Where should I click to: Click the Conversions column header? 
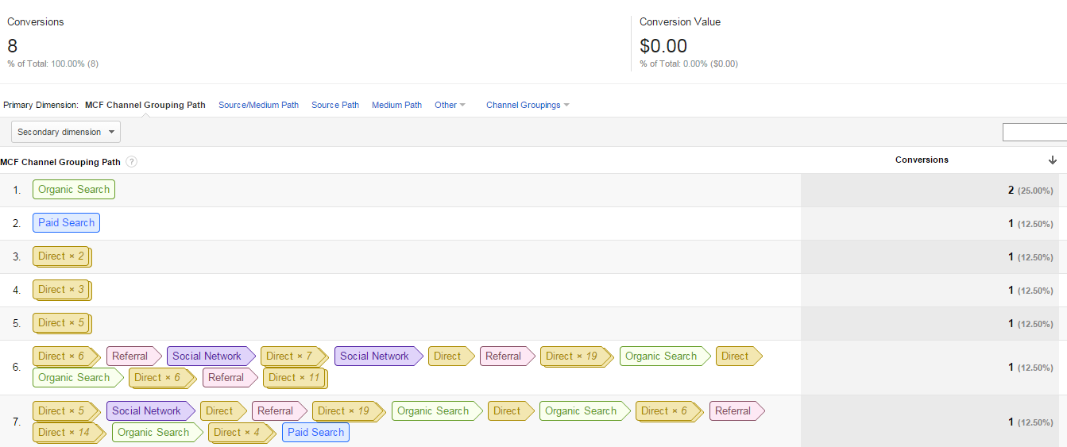[x=922, y=160]
